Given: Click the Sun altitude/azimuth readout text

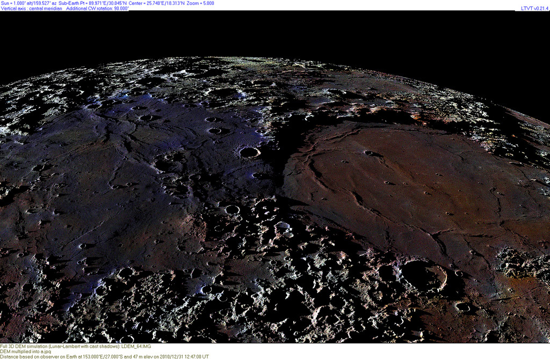Looking at the screenshot, I should tap(29, 3).
